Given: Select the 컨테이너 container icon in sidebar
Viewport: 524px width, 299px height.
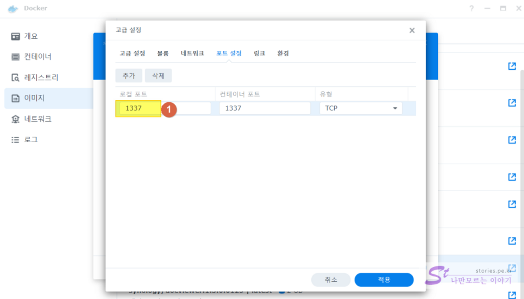Looking at the screenshot, I should coord(16,57).
